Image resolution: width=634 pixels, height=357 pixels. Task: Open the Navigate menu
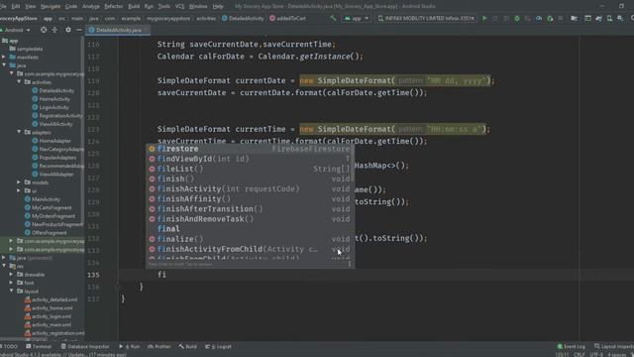[51, 7]
